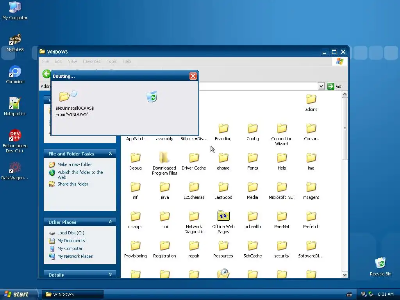Open the Edit menu
This screenshot has height=300, width=400.
58,61
